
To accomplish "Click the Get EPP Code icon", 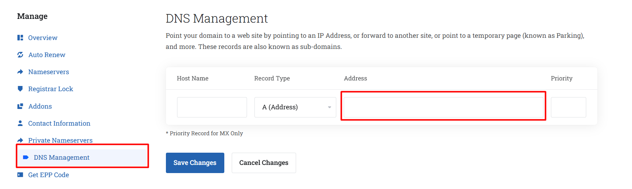I will (x=20, y=175).
